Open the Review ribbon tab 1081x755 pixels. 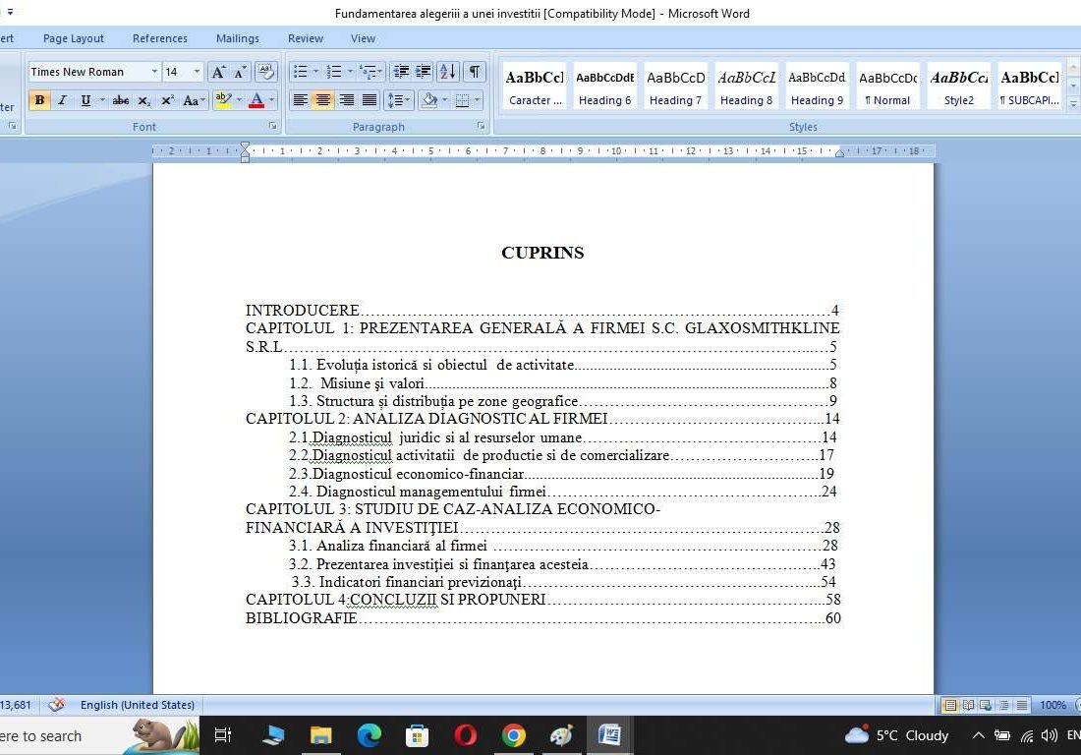305,37
